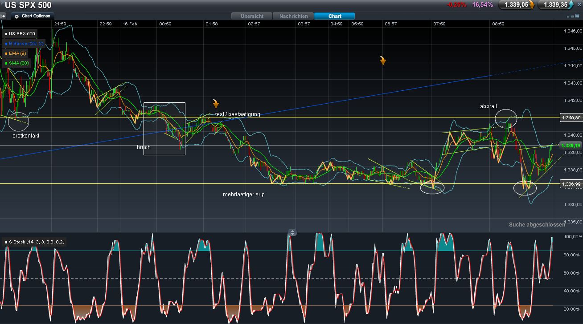Click the 1.340,80 horizontal line price label
583x324 pixels.
(x=571, y=117)
